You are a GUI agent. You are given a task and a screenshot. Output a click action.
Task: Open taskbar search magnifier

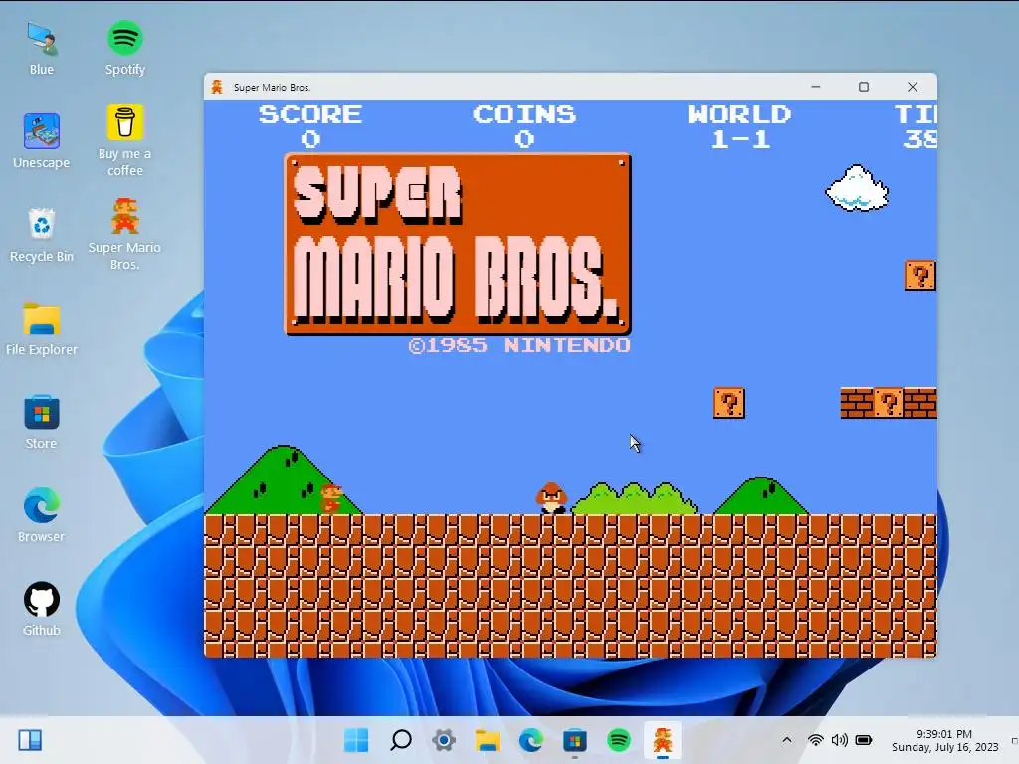(400, 740)
